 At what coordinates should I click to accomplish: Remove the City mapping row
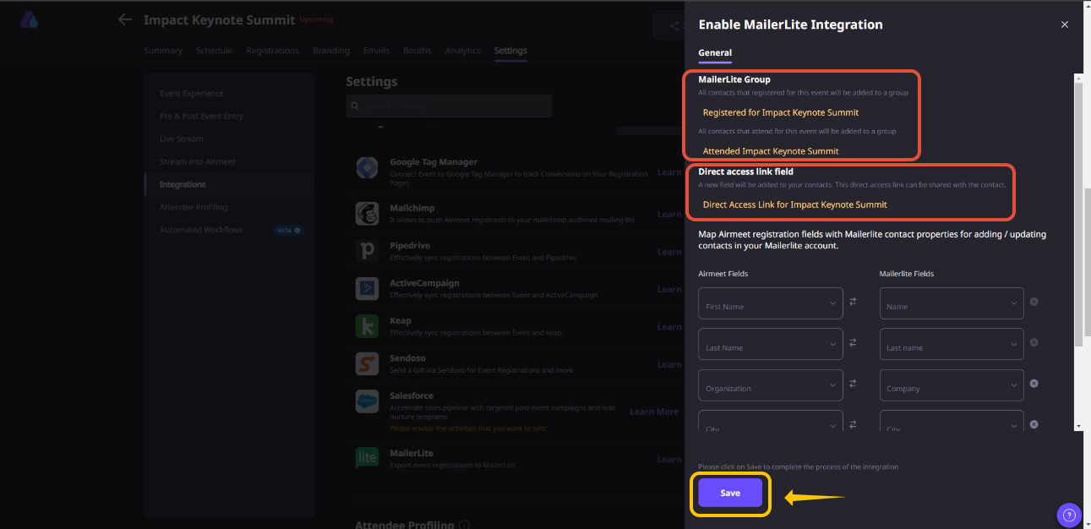(x=1034, y=424)
